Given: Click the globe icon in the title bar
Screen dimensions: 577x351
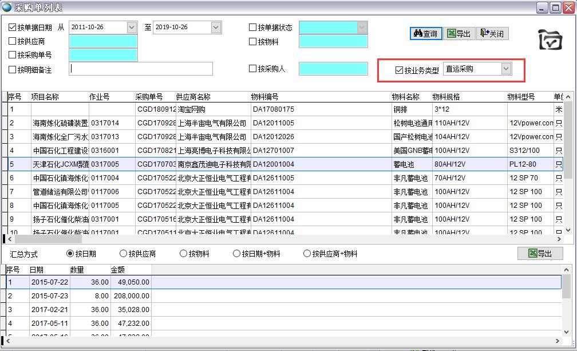Looking at the screenshot, I should point(7,7).
